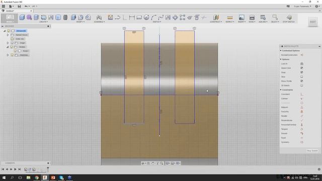This screenshot has width=322, height=181.
Task: Expand the Sketches tree node
Action: [8, 55]
